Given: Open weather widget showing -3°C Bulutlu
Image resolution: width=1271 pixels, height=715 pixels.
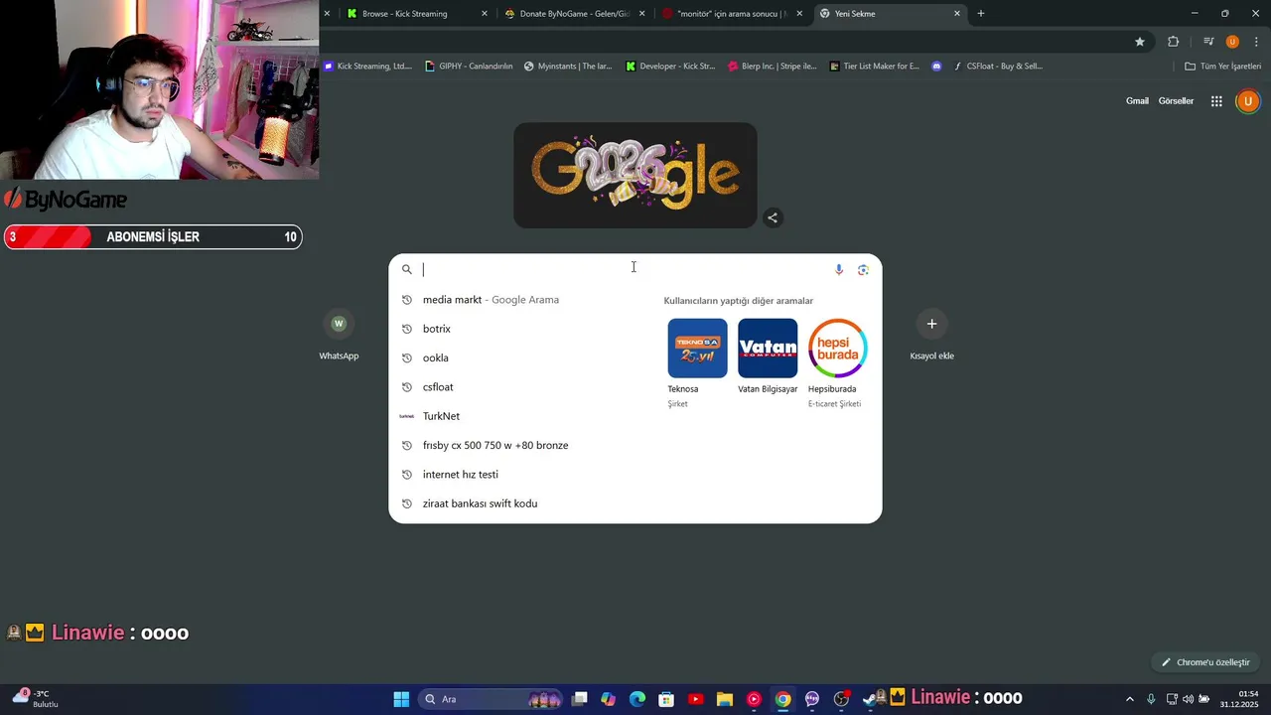Looking at the screenshot, I should [x=34, y=699].
